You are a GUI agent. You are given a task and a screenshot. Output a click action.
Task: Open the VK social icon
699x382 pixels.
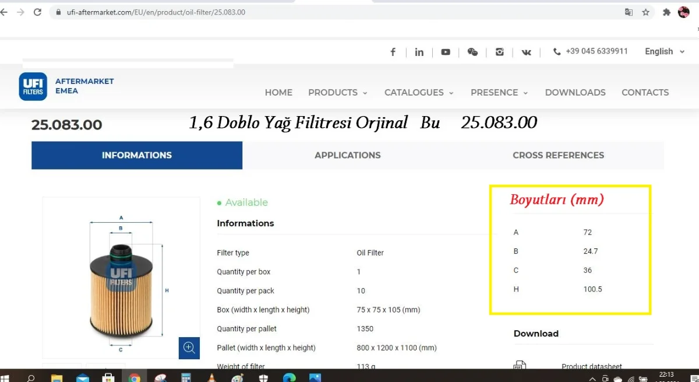coord(527,52)
